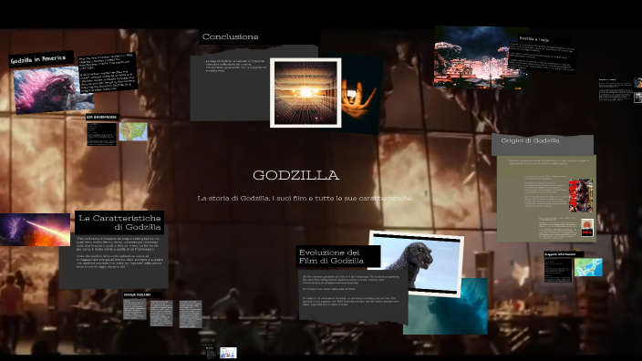
Task: Click the small white poster in Origini panel
Action: pyautogui.click(x=587, y=228)
